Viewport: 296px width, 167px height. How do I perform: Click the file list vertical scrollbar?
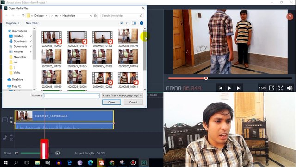pyautogui.click(x=145, y=50)
